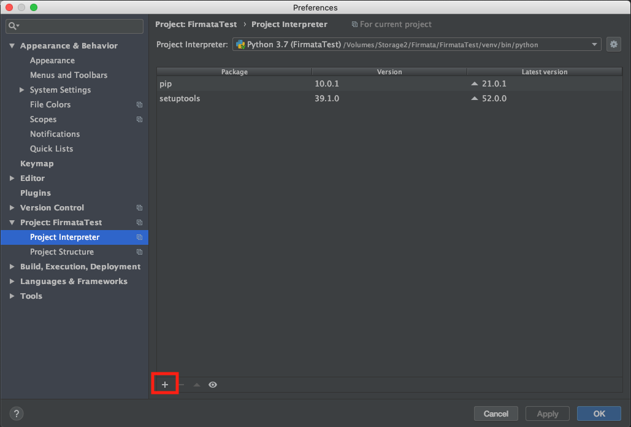The width and height of the screenshot is (631, 427).
Task: Open the interpreter gear settings icon
Action: [614, 44]
